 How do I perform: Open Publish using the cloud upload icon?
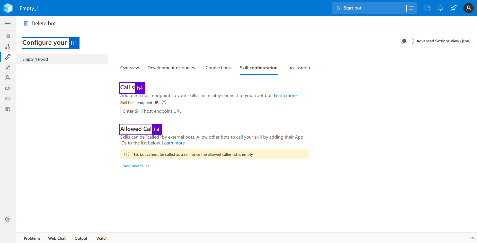(x=8, y=98)
